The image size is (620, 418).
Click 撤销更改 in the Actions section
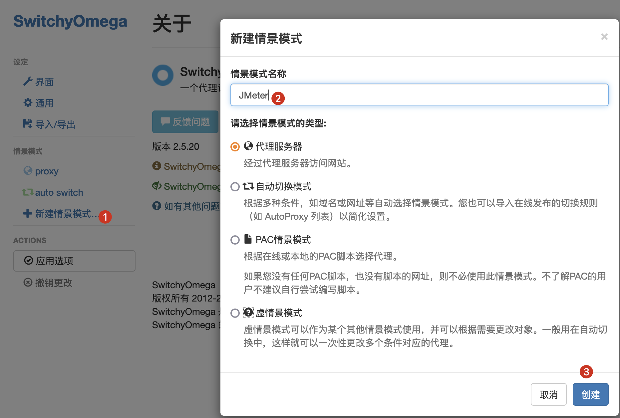[48, 283]
